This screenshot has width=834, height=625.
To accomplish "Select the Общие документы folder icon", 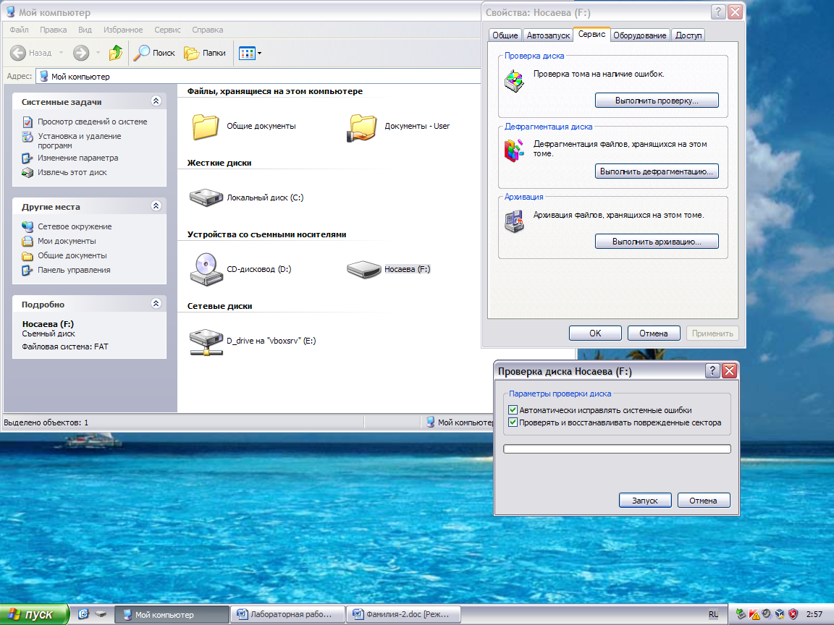I will 206,127.
